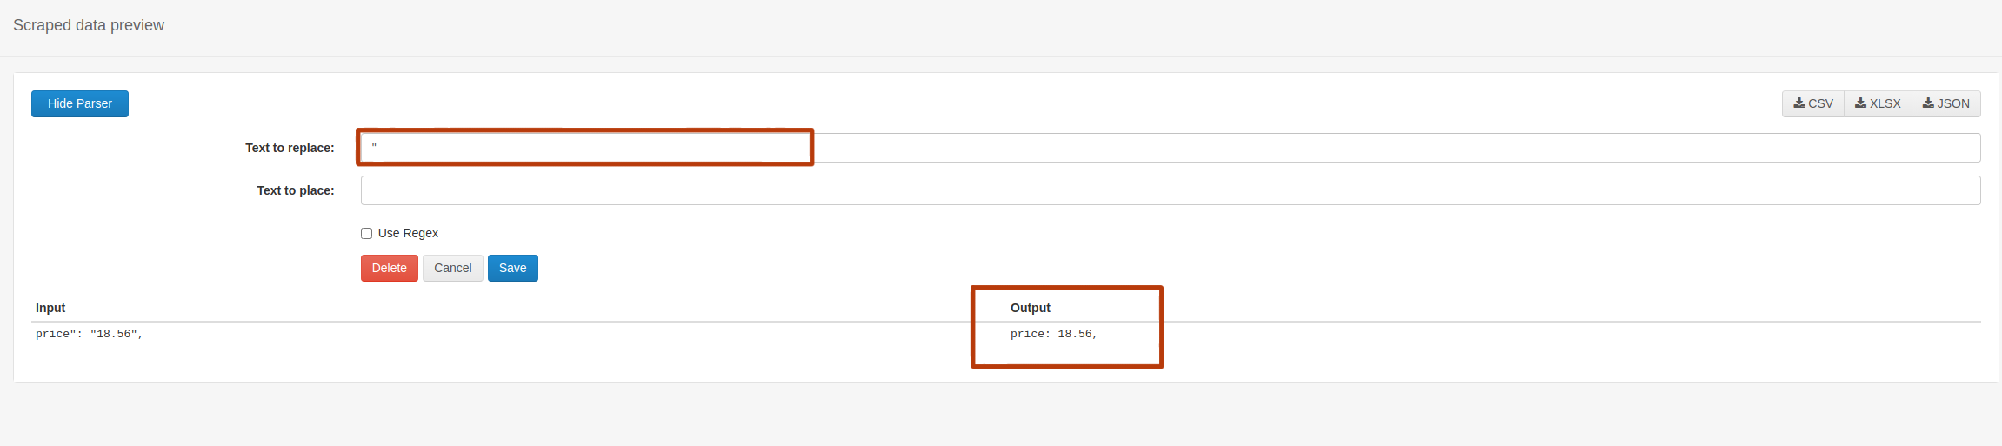Click the Use Regex label text
The image size is (2002, 446).
coord(408,233)
